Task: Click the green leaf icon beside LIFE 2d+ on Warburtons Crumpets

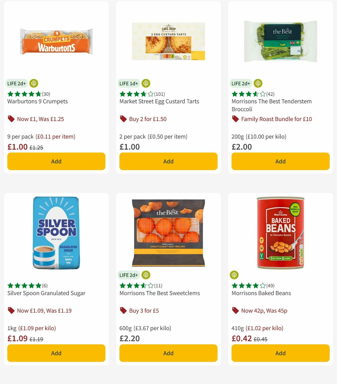Action: [34, 83]
